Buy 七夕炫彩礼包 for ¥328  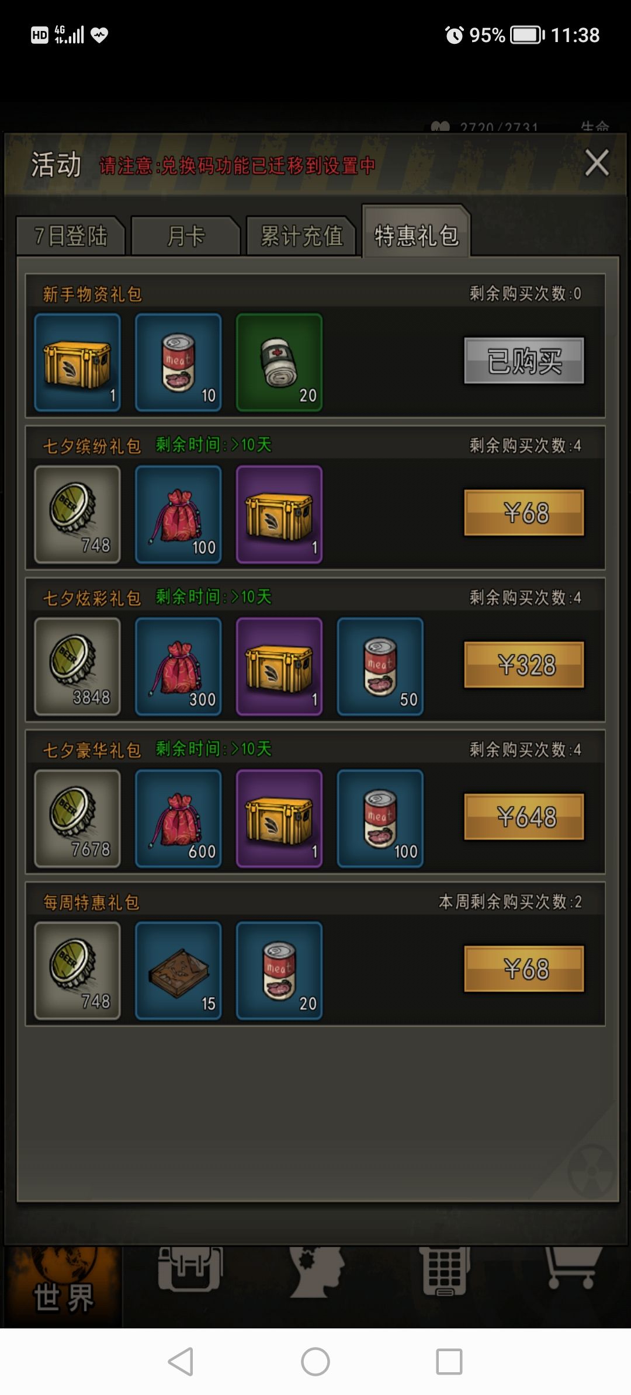coord(524,665)
